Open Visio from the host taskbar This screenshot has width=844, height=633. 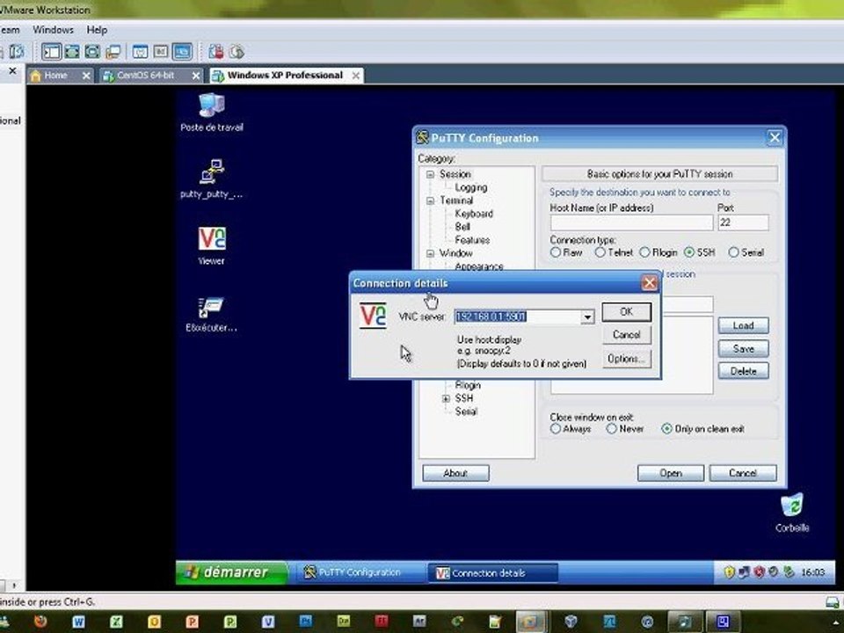[268, 622]
